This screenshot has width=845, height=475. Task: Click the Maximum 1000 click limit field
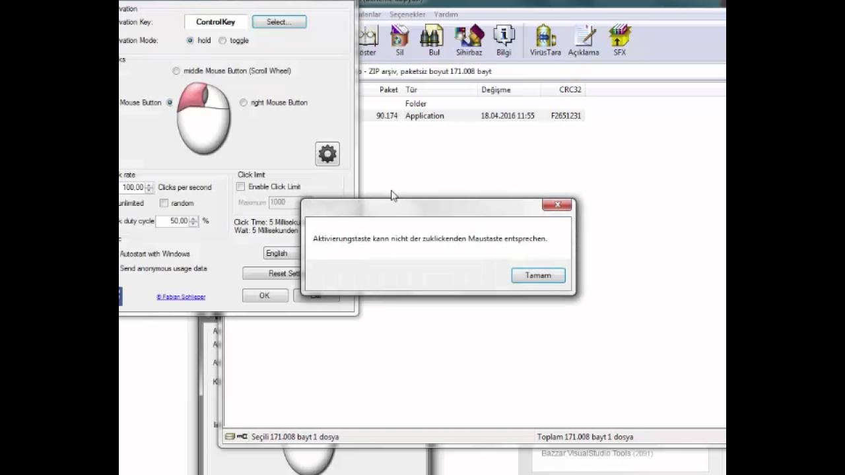pos(285,203)
